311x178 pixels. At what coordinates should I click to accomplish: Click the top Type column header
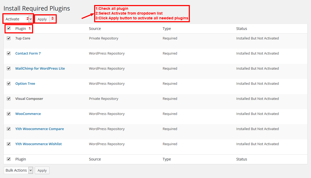(x=167, y=29)
